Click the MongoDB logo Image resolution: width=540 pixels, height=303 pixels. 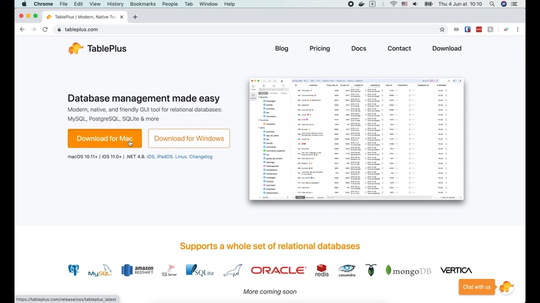tap(408, 271)
